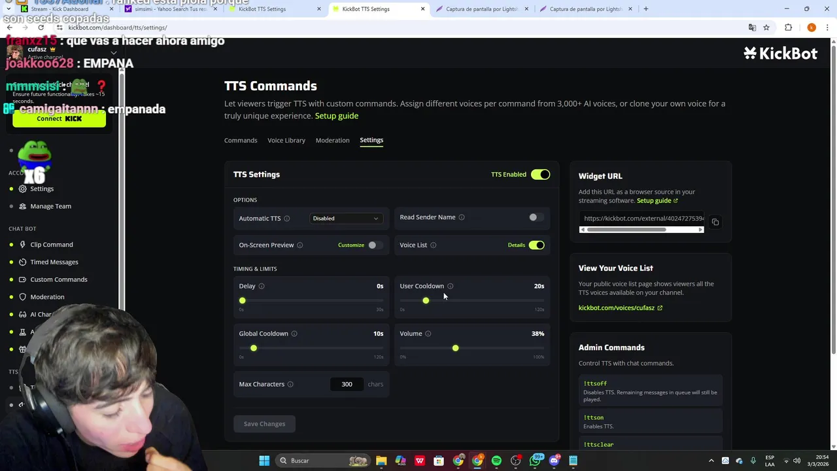Click the Delay slider handle
This screenshot has height=471, width=837.
(243, 301)
